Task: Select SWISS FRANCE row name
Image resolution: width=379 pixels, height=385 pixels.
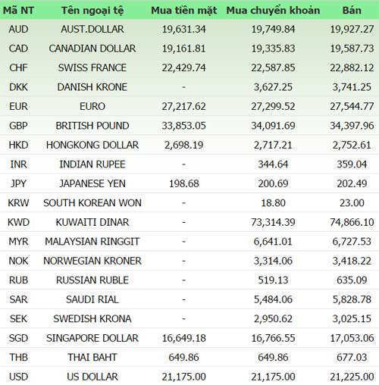Action: [92, 67]
